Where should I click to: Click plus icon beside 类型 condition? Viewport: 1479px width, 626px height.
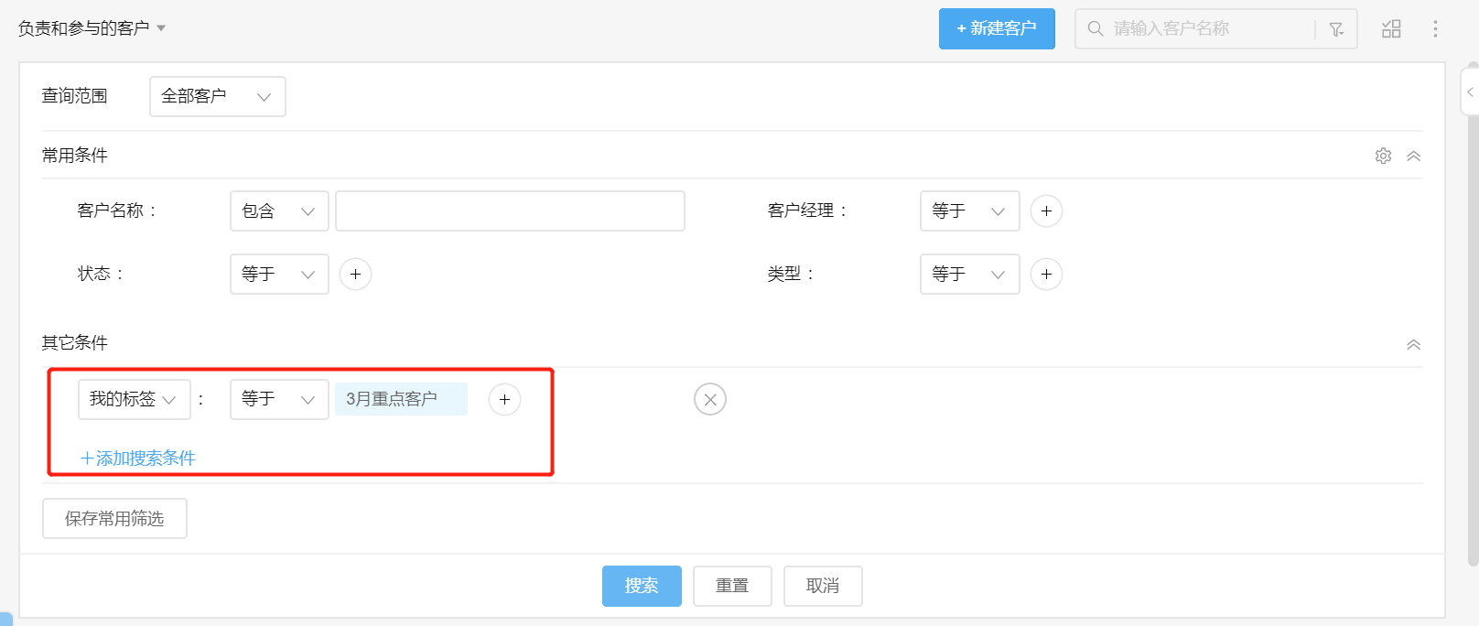[1046, 275]
